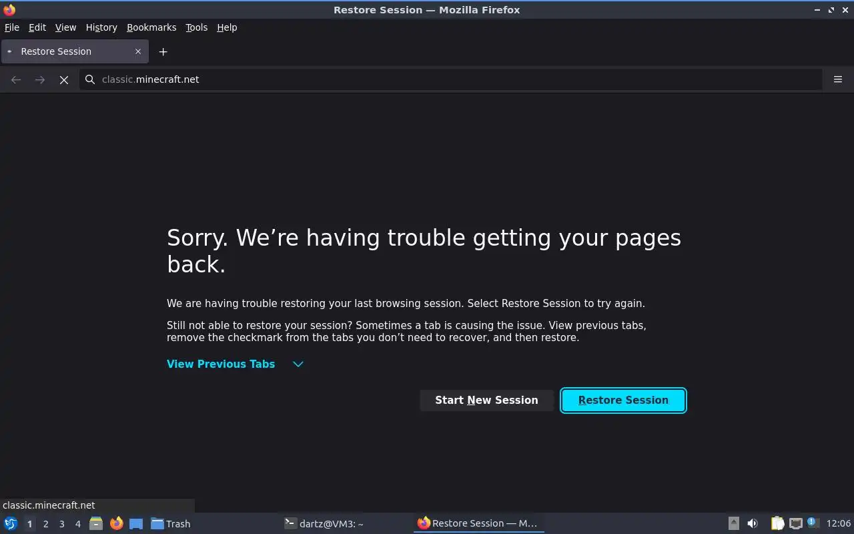Close the Restore Session tab
Screen dimensions: 854x534
coord(138,51)
